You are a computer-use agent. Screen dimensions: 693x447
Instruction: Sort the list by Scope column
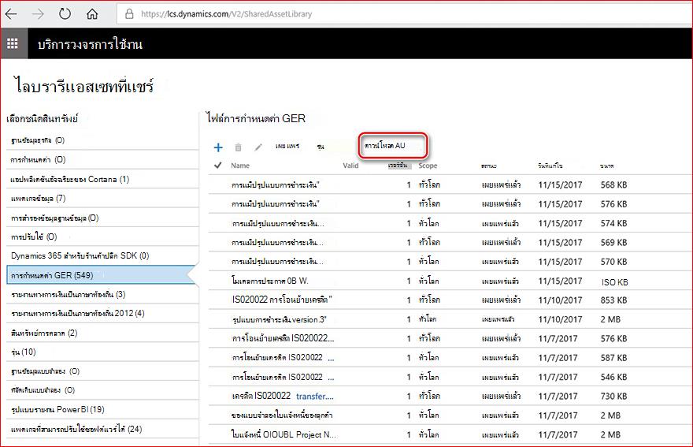tap(428, 166)
